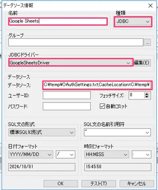Click the キャンセル button
Screen dimensions: 158x190
137,184
